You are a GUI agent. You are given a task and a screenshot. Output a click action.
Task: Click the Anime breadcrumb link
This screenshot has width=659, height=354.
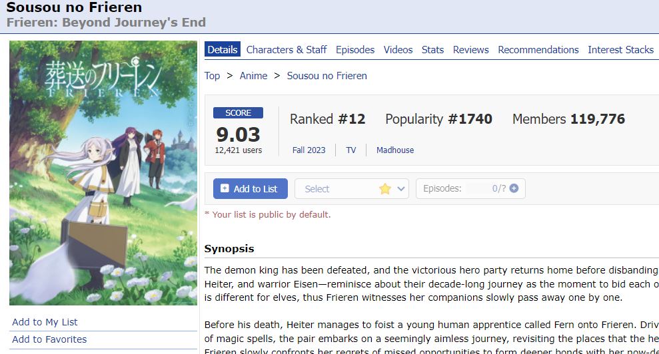click(x=253, y=76)
